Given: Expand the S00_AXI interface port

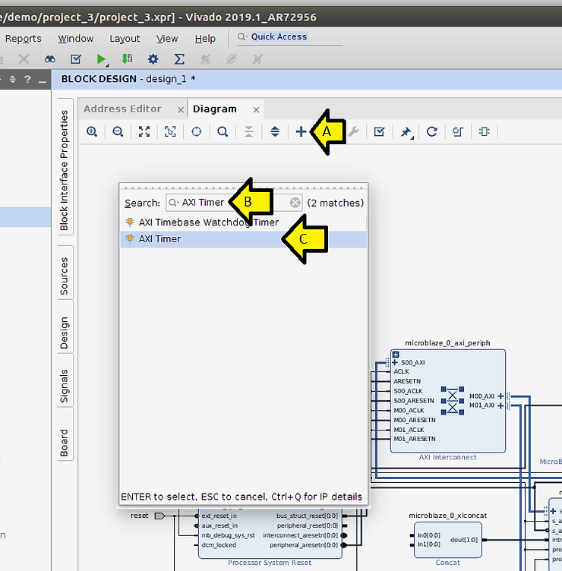Looking at the screenshot, I should click(x=395, y=363).
